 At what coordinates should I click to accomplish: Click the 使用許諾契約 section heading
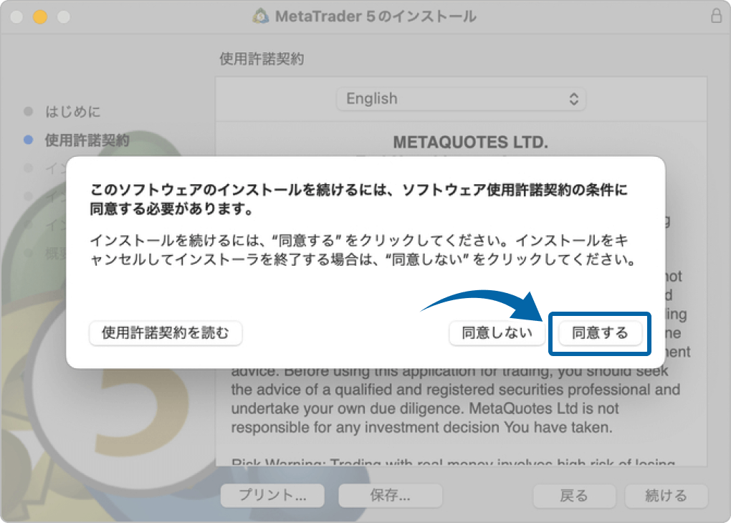coord(262,59)
